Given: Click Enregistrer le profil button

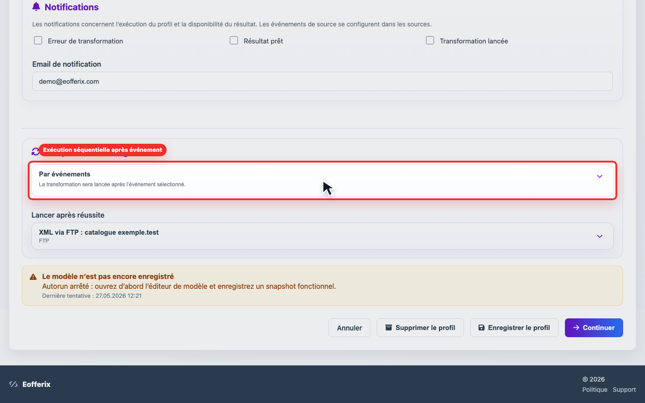Looking at the screenshot, I should pyautogui.click(x=514, y=328).
